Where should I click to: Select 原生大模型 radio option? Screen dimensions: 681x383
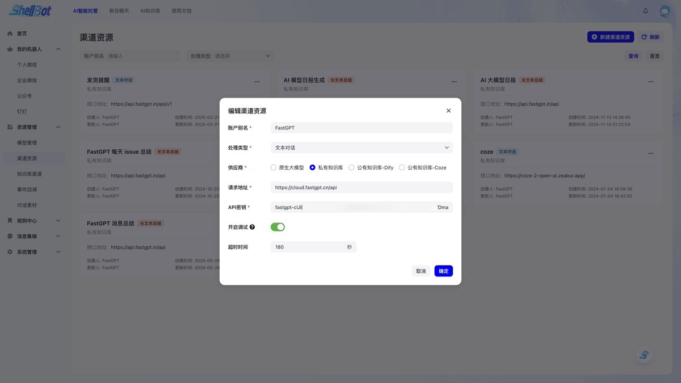[287, 167]
